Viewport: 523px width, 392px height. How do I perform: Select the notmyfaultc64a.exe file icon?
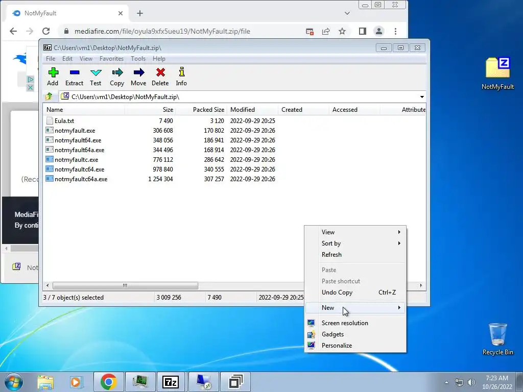[x=50, y=179]
